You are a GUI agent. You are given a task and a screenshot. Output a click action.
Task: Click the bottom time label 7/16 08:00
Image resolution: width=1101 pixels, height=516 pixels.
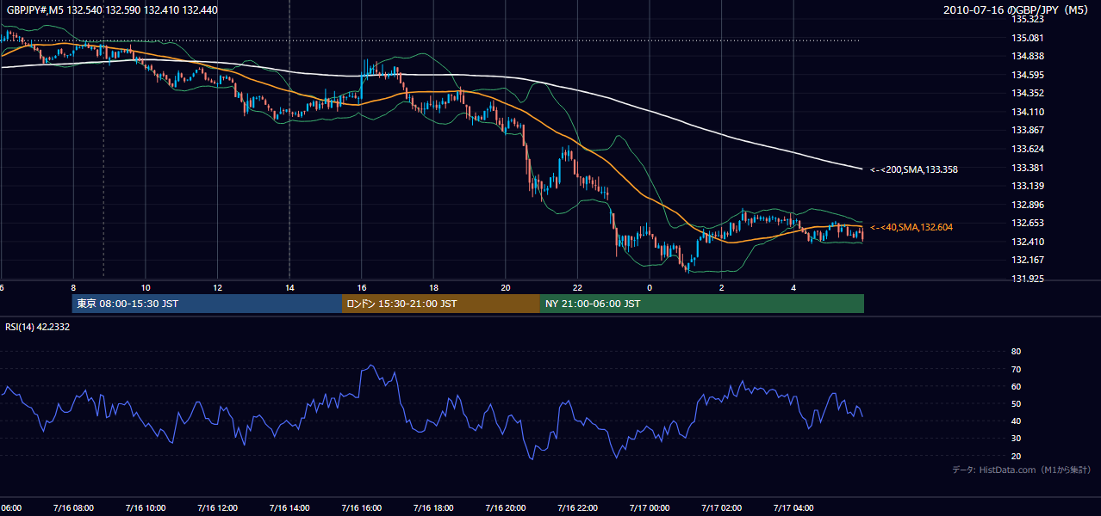[73, 507]
